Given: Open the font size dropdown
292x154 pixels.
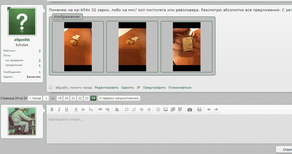Looking at the screenshot, I should pyautogui.click(x=83, y=109).
